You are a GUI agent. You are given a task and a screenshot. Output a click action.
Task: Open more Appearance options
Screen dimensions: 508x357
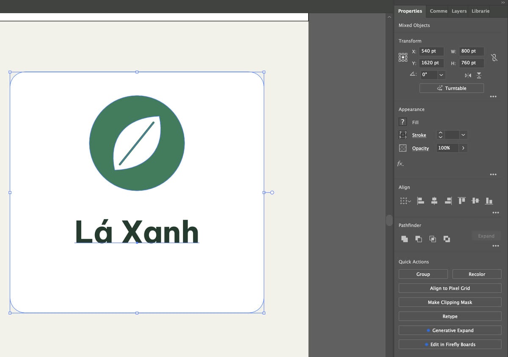pyautogui.click(x=493, y=174)
